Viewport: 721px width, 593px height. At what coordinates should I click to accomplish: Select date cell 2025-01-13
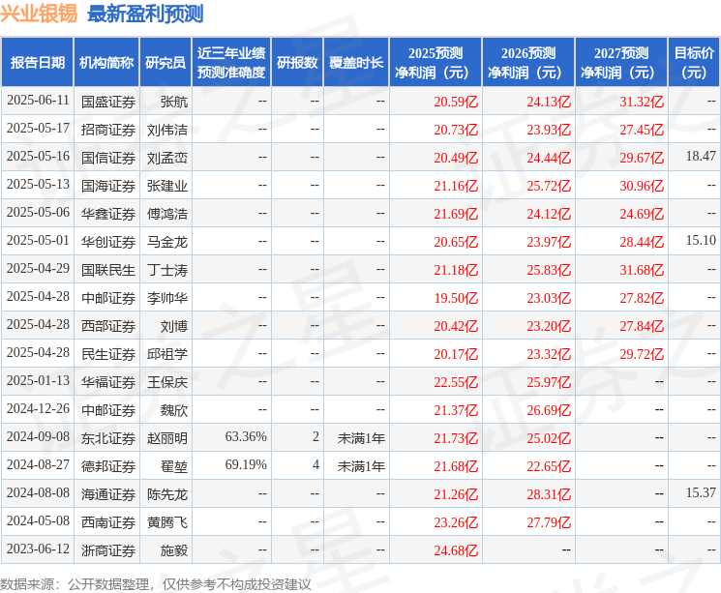pyautogui.click(x=38, y=381)
